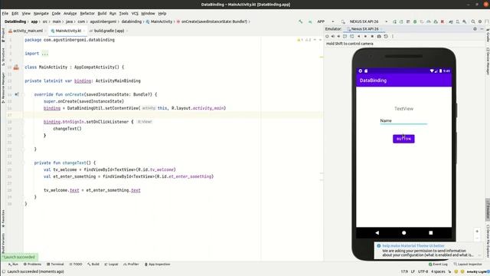The image size is (490, 276).
Task: Click the override gutter icon at onCreate
Action: coord(16,94)
